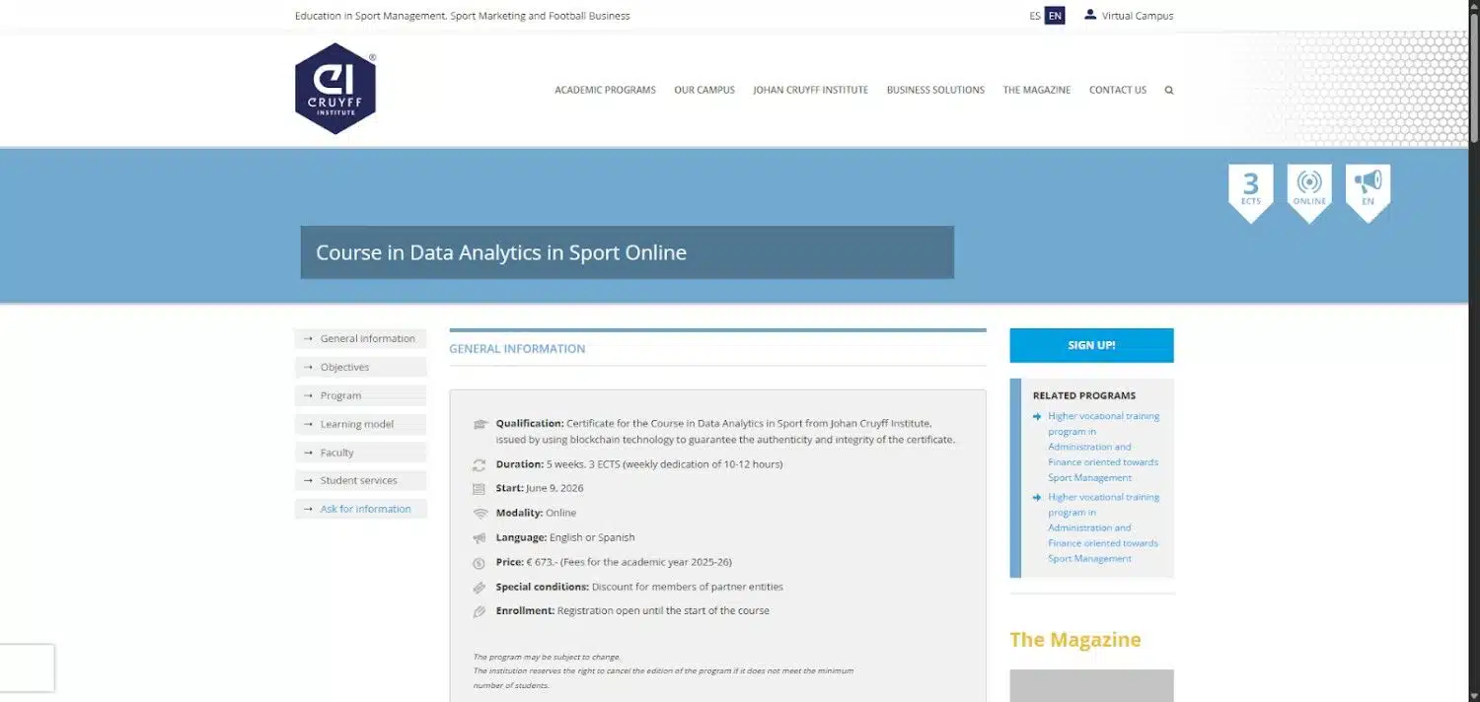The width and height of the screenshot is (1480, 702).
Task: Jump to Learning model section
Action: coord(361,424)
